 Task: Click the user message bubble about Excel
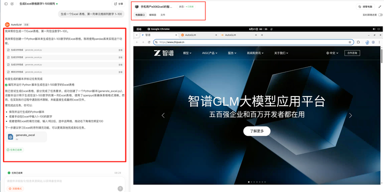(91, 14)
